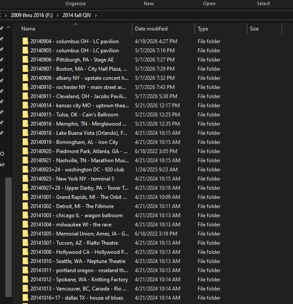The height and width of the screenshot is (304, 293).
Task: Select 20141016+17 - dallas TX - house of blues
Action: click(x=77, y=298)
